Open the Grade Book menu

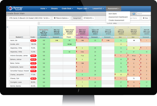click(x=67, y=9)
